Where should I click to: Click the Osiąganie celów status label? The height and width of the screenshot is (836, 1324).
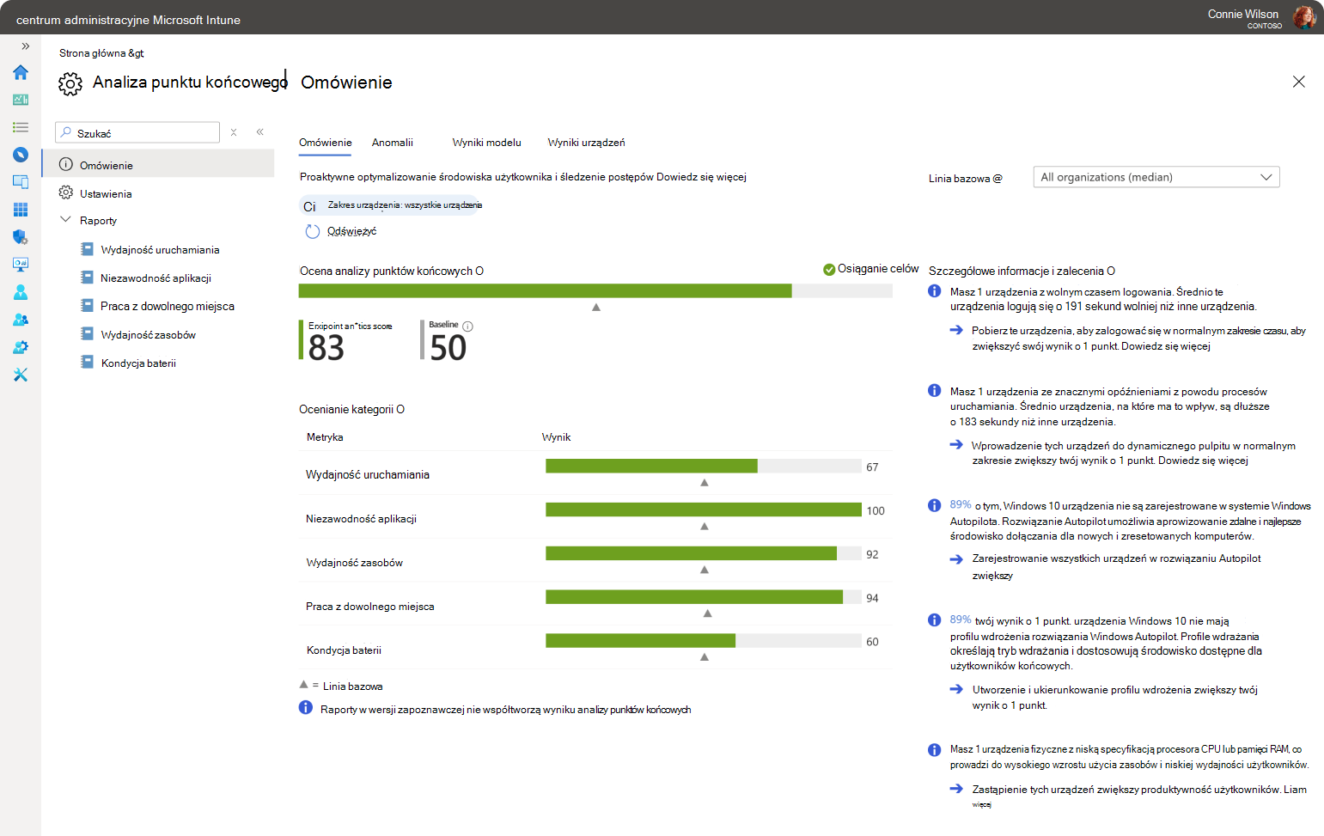[878, 269]
